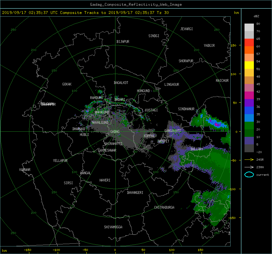Screen dimensions: 272x254
Task: Click the BIJAPUR city label
Action: tap(123, 42)
